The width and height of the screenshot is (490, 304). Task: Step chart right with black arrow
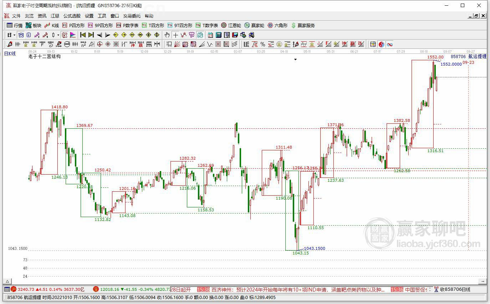(108, 35)
